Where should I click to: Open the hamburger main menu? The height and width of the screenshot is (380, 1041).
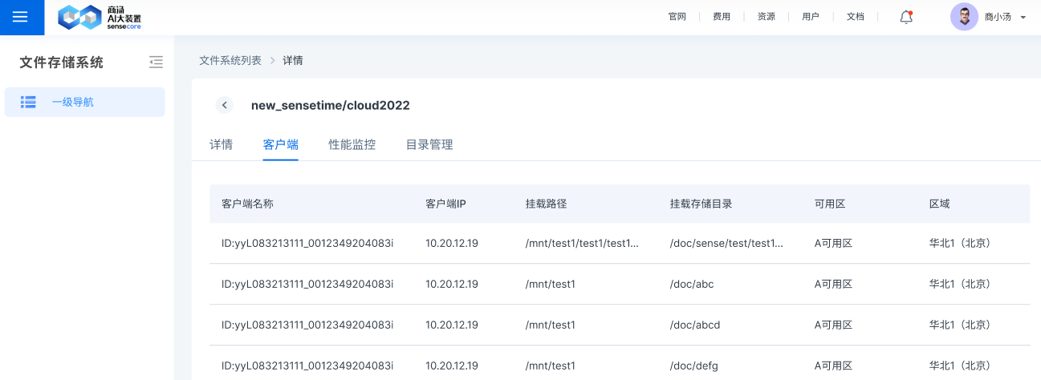point(21,17)
